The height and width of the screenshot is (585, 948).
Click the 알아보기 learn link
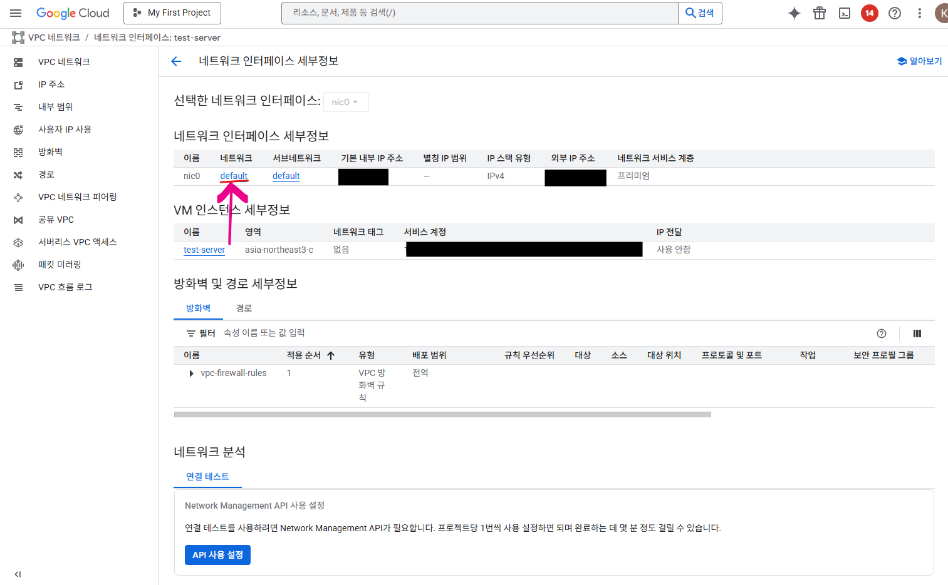tap(919, 61)
